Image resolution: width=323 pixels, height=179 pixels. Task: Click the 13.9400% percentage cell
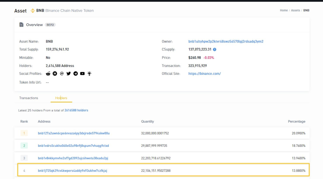tap(298, 158)
